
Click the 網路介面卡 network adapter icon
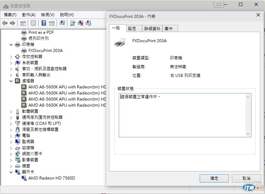(18, 154)
